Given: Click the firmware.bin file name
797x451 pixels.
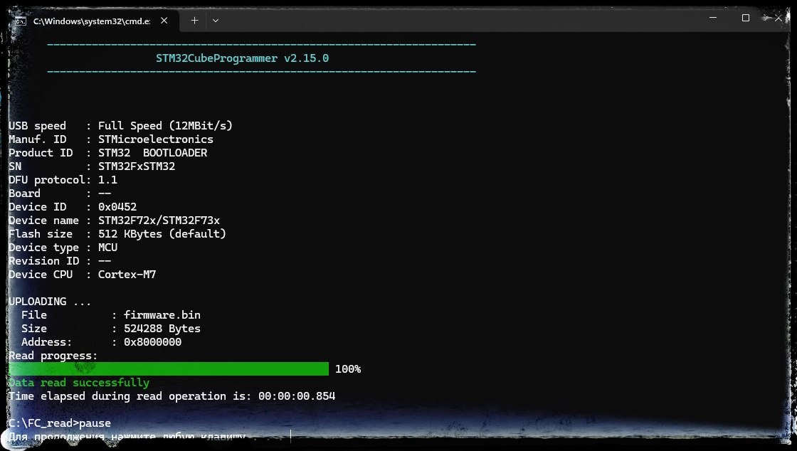Looking at the screenshot, I should (162, 315).
